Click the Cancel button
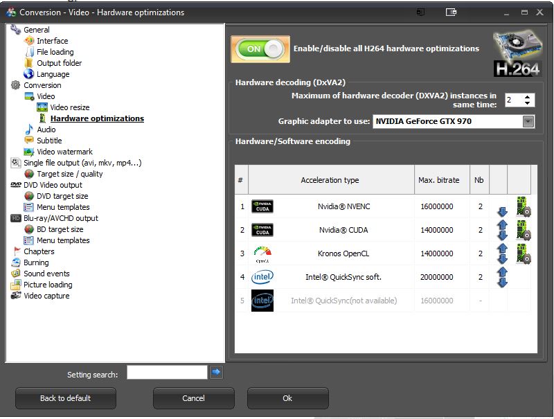This screenshot has width=554, height=419. (194, 398)
